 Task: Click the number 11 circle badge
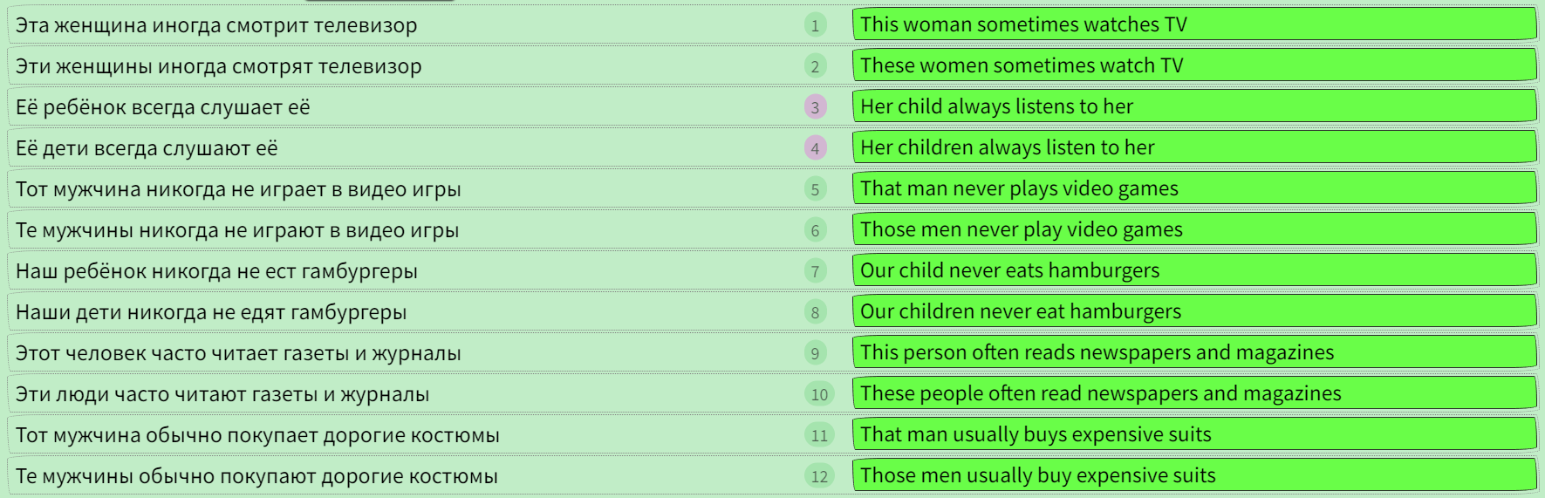click(818, 435)
